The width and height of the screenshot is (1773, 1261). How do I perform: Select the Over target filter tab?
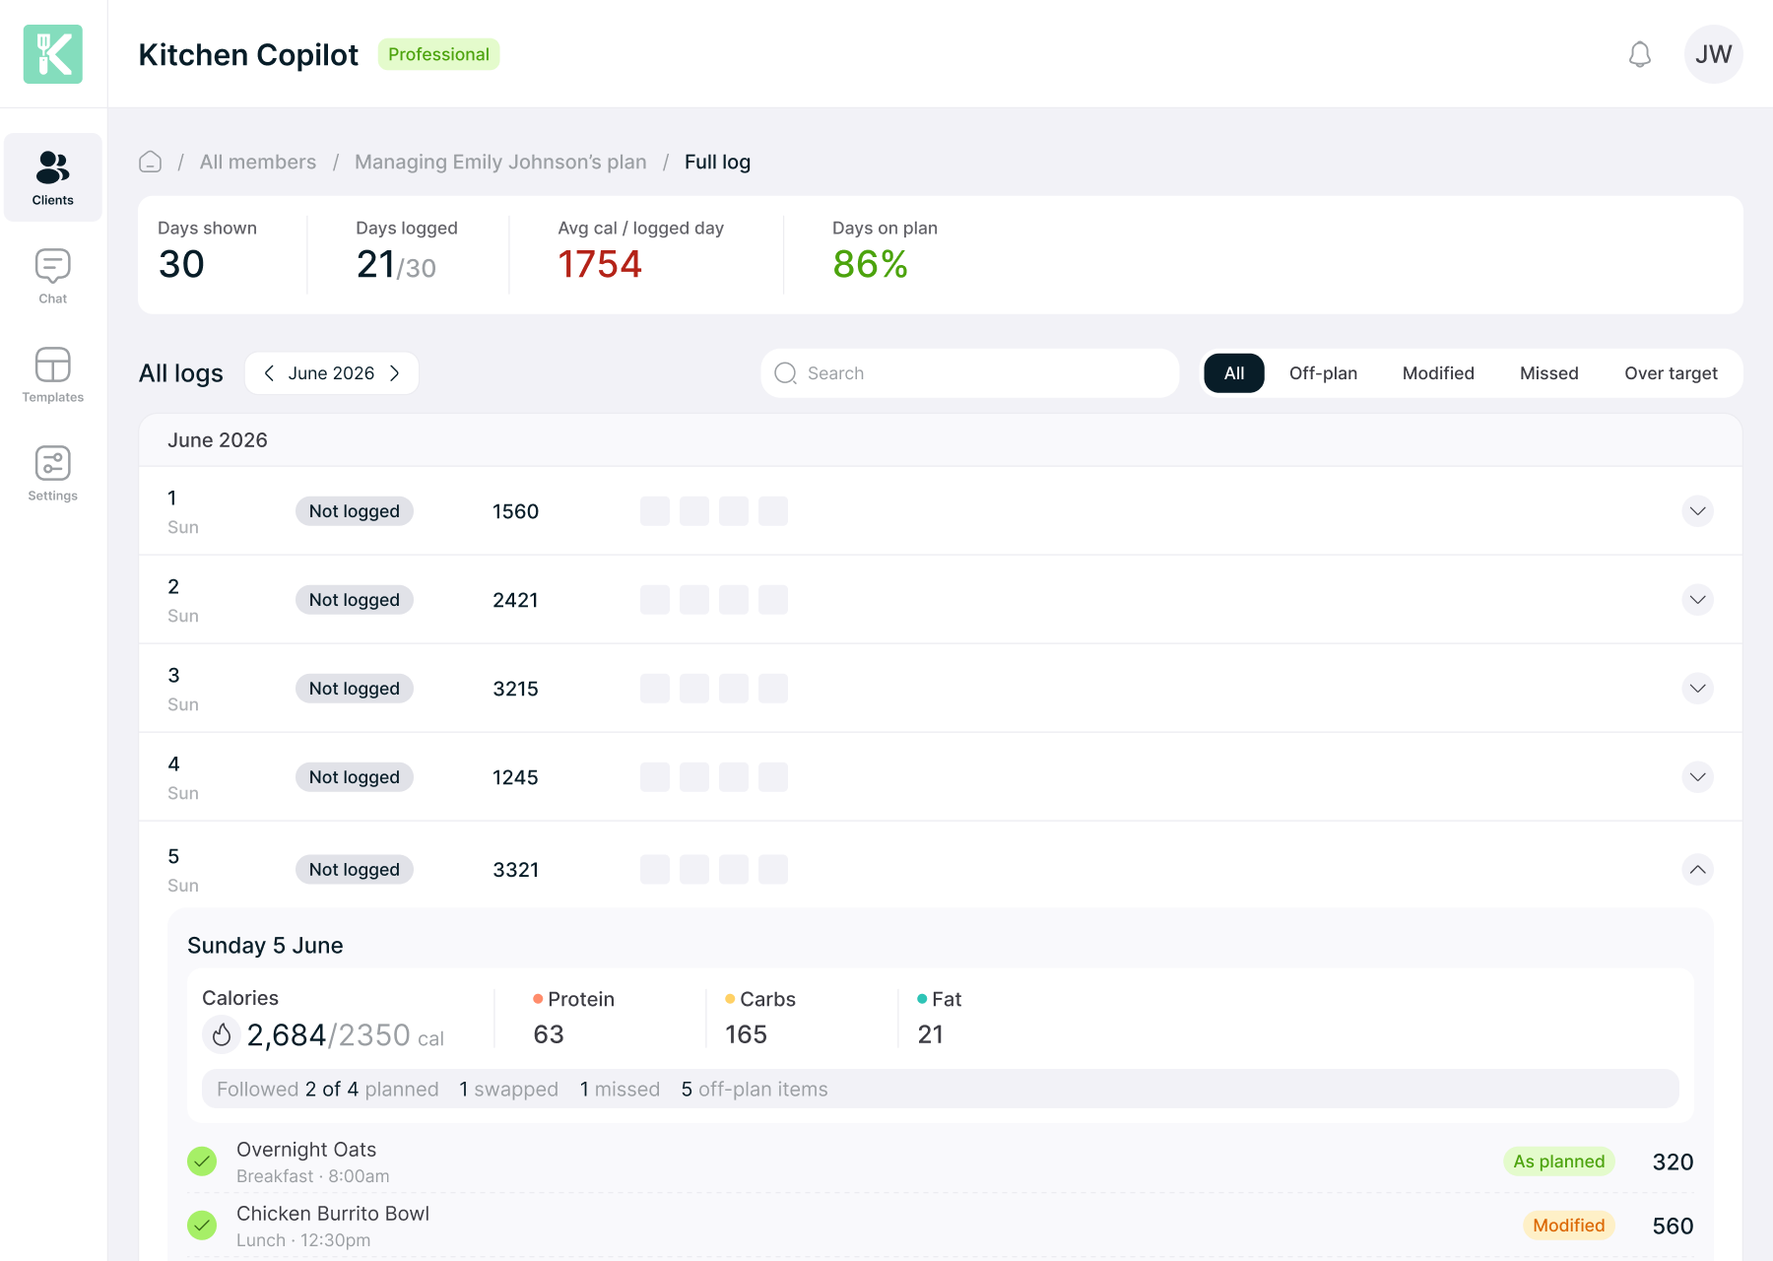pyautogui.click(x=1671, y=373)
